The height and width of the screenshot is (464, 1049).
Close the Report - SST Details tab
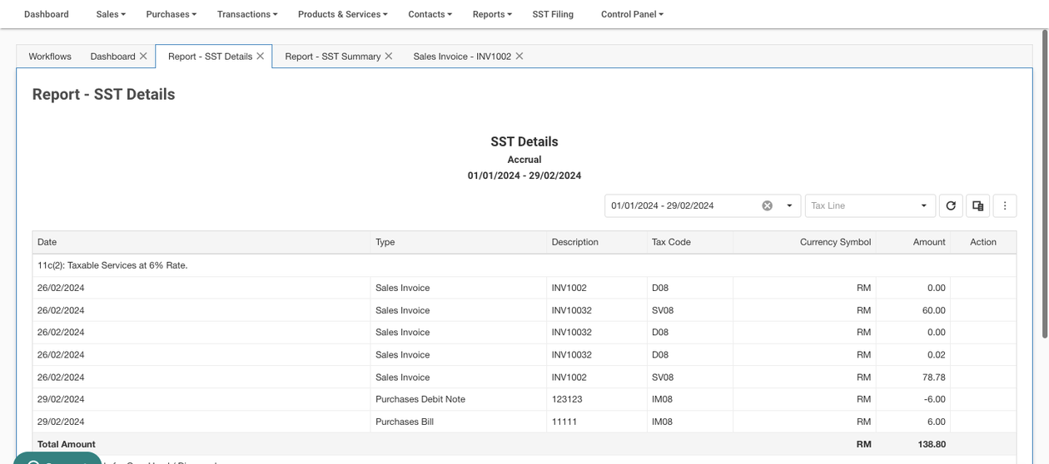261,57
